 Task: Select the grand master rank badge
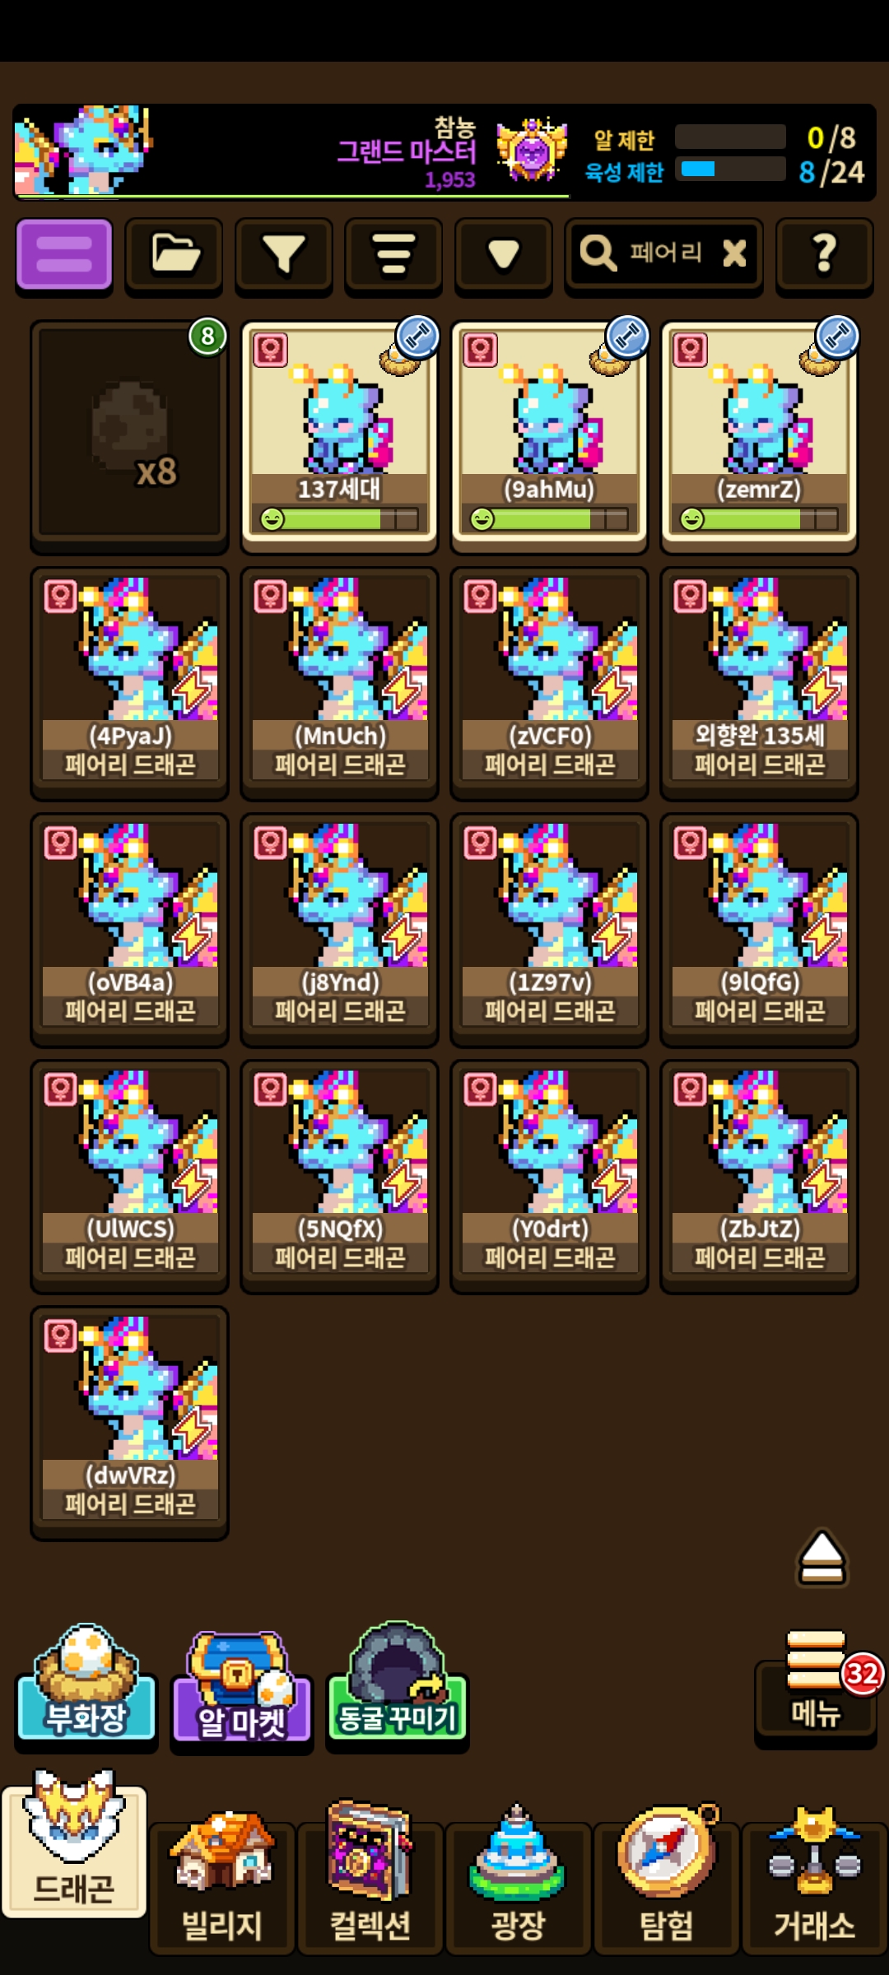click(x=532, y=150)
